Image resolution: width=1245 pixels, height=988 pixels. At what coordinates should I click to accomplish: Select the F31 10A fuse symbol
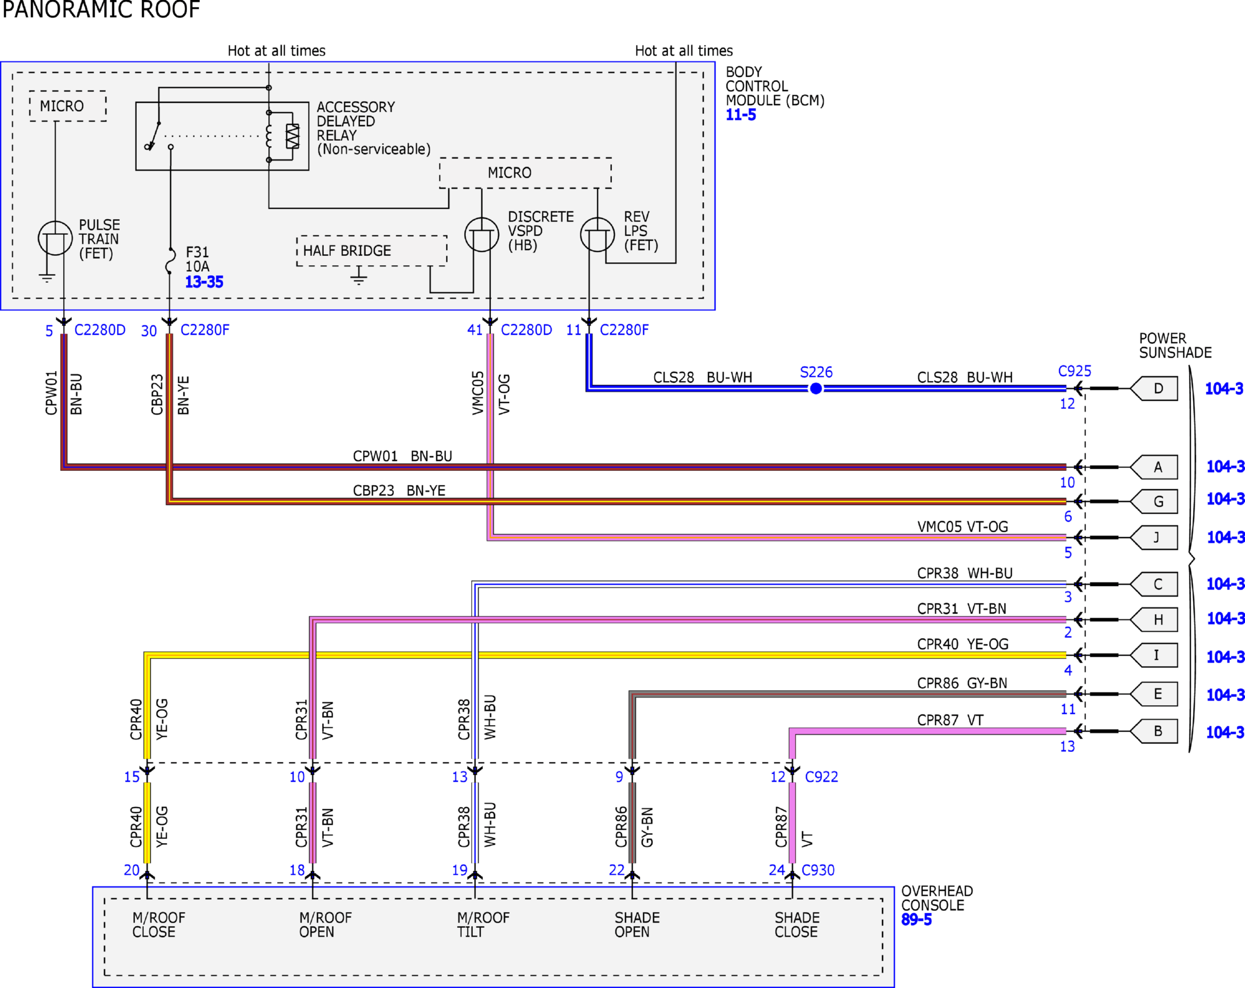click(170, 261)
